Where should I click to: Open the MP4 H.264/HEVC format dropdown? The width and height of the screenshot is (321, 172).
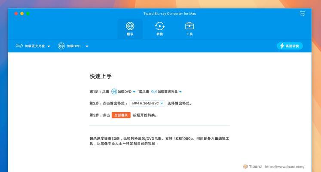pos(147,103)
